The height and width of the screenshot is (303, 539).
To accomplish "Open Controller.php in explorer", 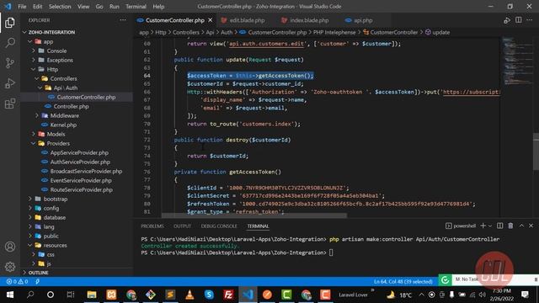I will pyautogui.click(x=71, y=106).
